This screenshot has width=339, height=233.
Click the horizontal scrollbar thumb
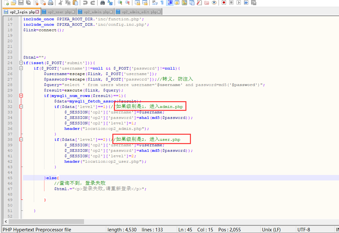(46, 221)
